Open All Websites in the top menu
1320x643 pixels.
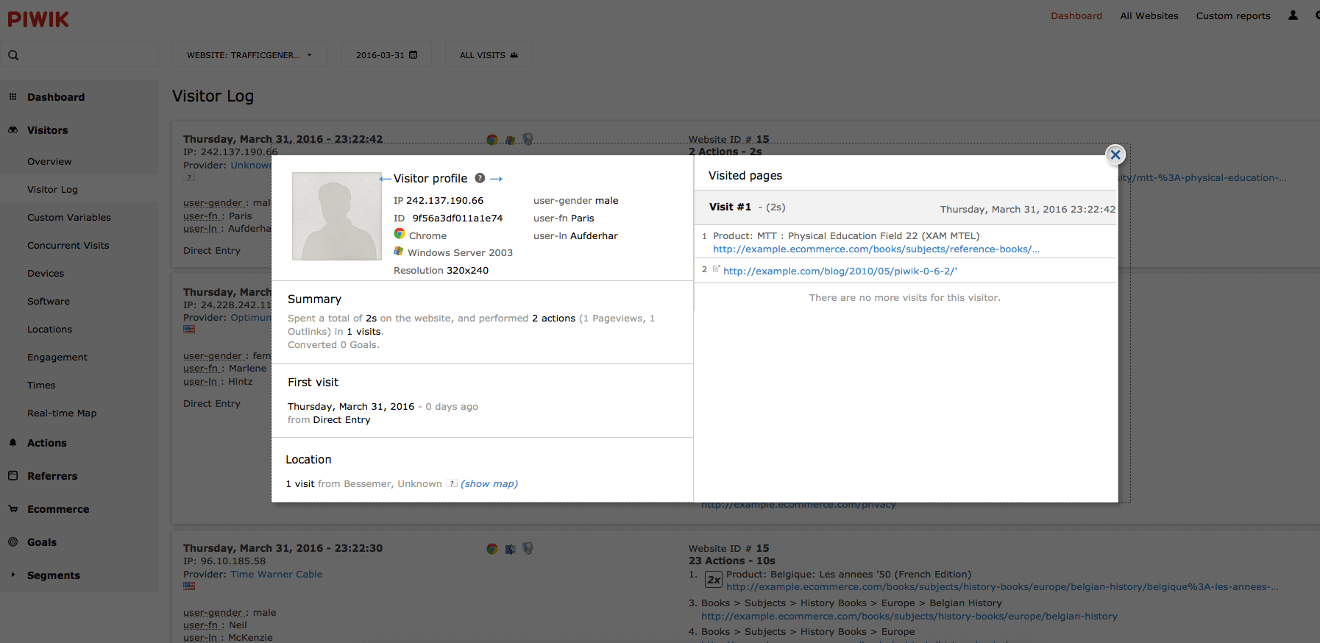point(1149,16)
